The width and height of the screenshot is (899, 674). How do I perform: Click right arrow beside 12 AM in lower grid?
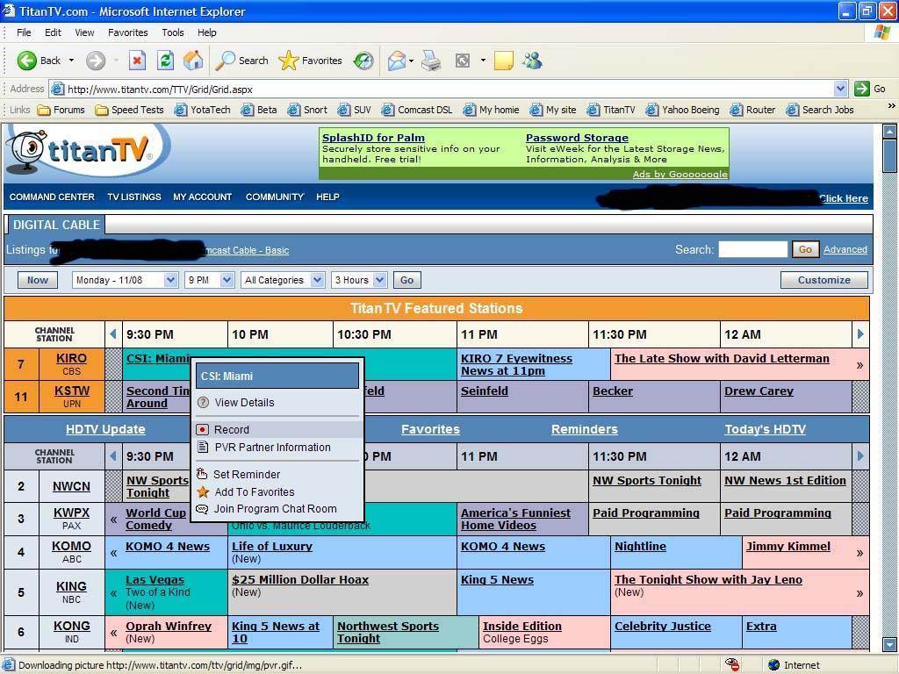pos(860,456)
